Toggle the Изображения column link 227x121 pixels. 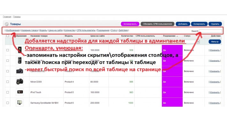point(12,30)
